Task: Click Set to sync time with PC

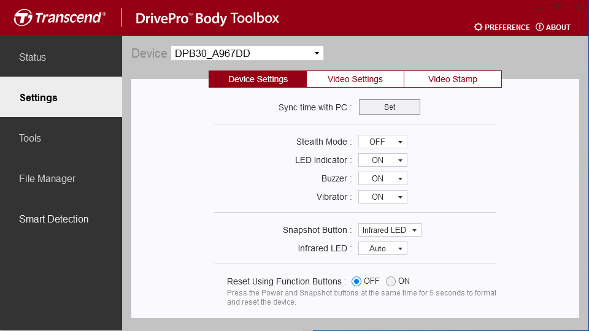Action: coord(390,107)
